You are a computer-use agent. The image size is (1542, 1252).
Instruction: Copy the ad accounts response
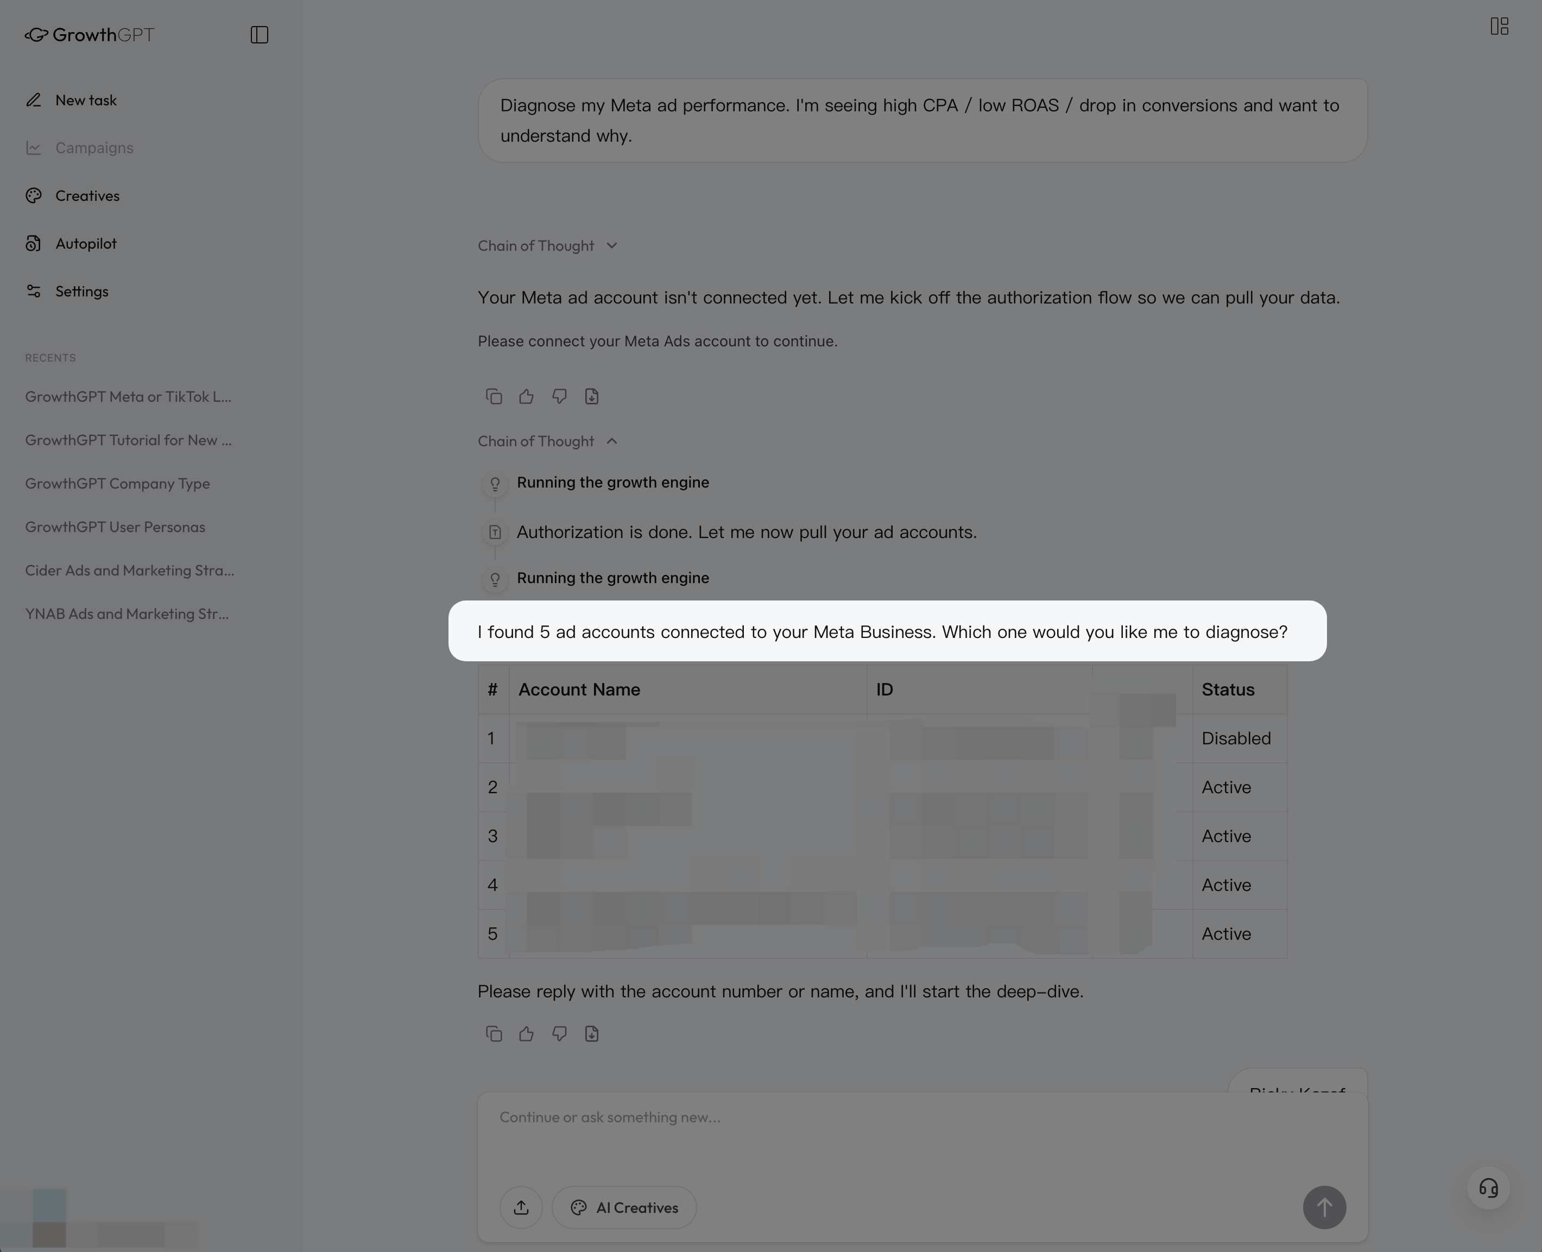pyautogui.click(x=494, y=1034)
